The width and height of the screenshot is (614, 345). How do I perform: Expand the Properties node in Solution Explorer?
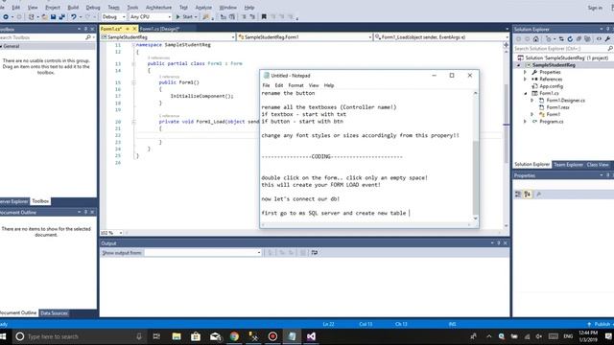tap(525, 73)
